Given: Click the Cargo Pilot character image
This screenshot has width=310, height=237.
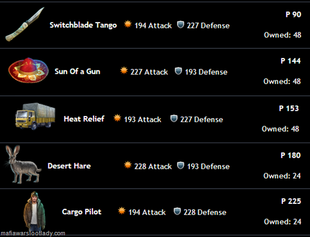Looking at the screenshot, I should pyautogui.click(x=34, y=211).
